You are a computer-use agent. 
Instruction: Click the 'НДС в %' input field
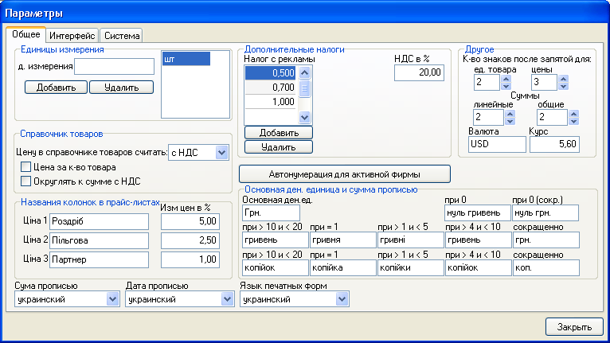(x=419, y=72)
